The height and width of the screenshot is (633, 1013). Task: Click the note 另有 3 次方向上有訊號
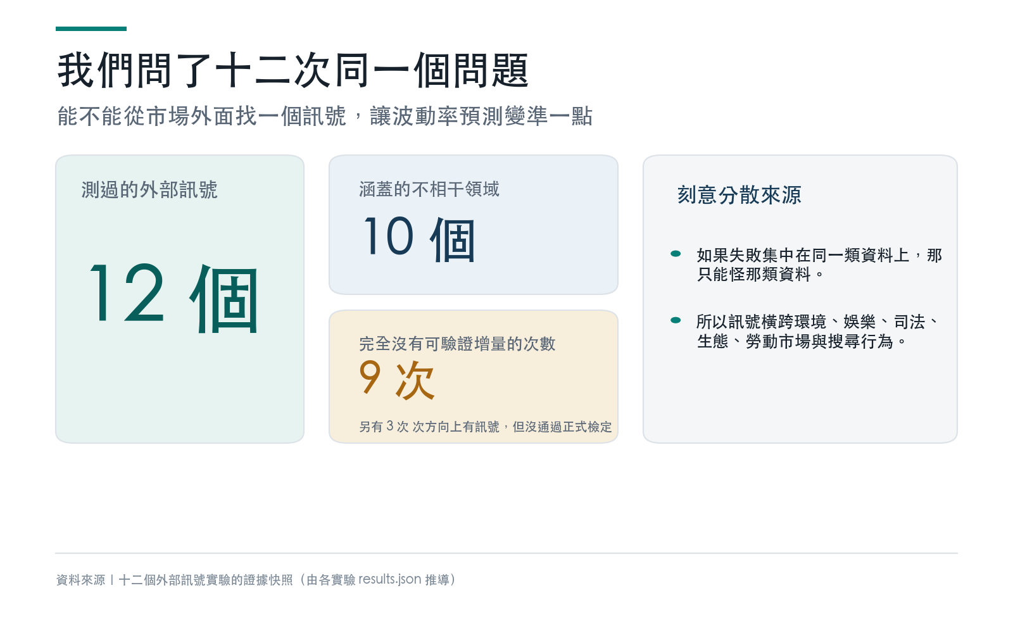[x=486, y=427]
